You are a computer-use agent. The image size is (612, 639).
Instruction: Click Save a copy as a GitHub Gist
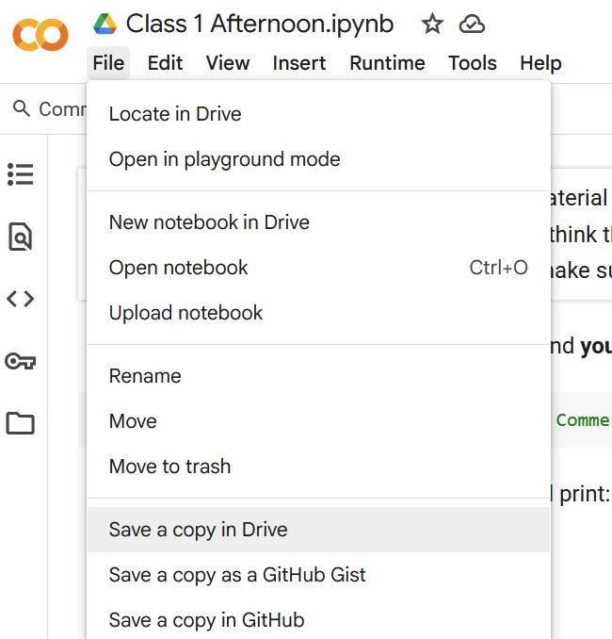tap(237, 575)
